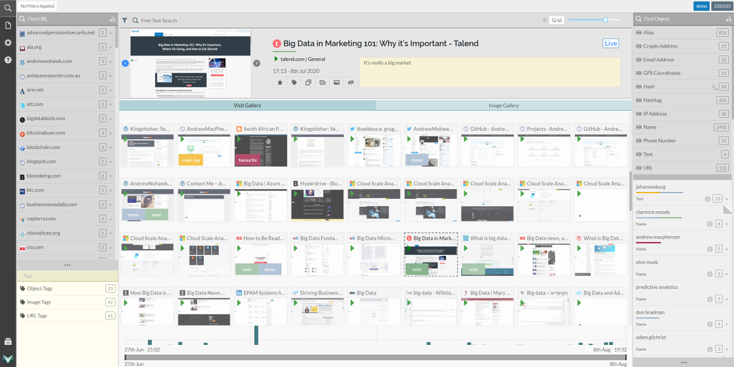
Task: Mark the Talend page as favourite with star
Action: point(280,82)
